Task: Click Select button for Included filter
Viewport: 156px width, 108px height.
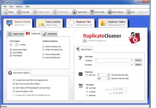Action: (138, 60)
